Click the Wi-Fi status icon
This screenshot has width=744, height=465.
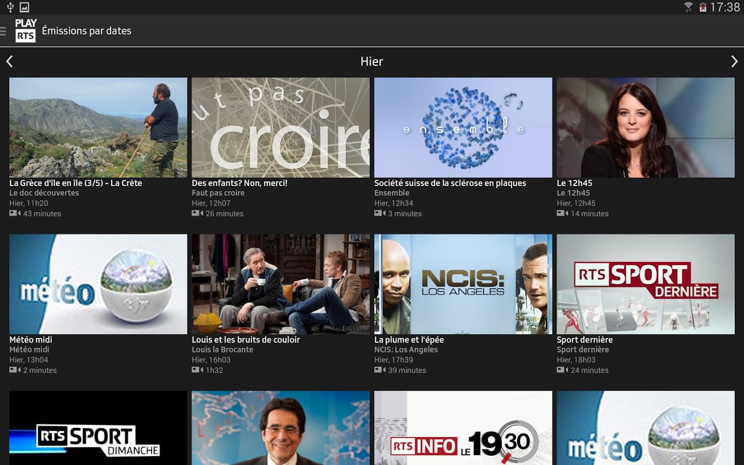[x=688, y=7]
